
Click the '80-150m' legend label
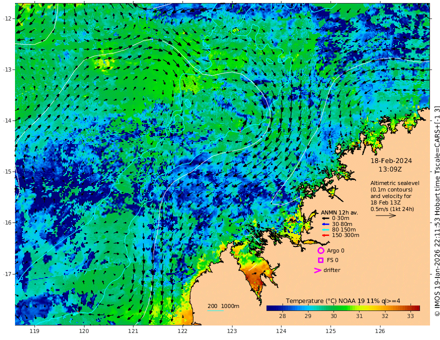coord(343,230)
